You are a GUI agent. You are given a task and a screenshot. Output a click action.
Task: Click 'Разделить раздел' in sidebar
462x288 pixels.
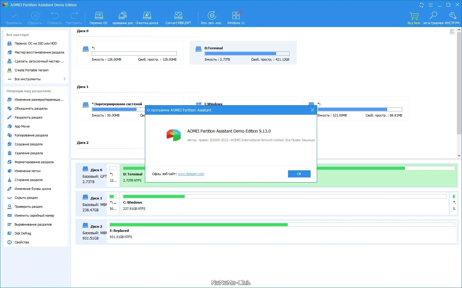point(29,117)
